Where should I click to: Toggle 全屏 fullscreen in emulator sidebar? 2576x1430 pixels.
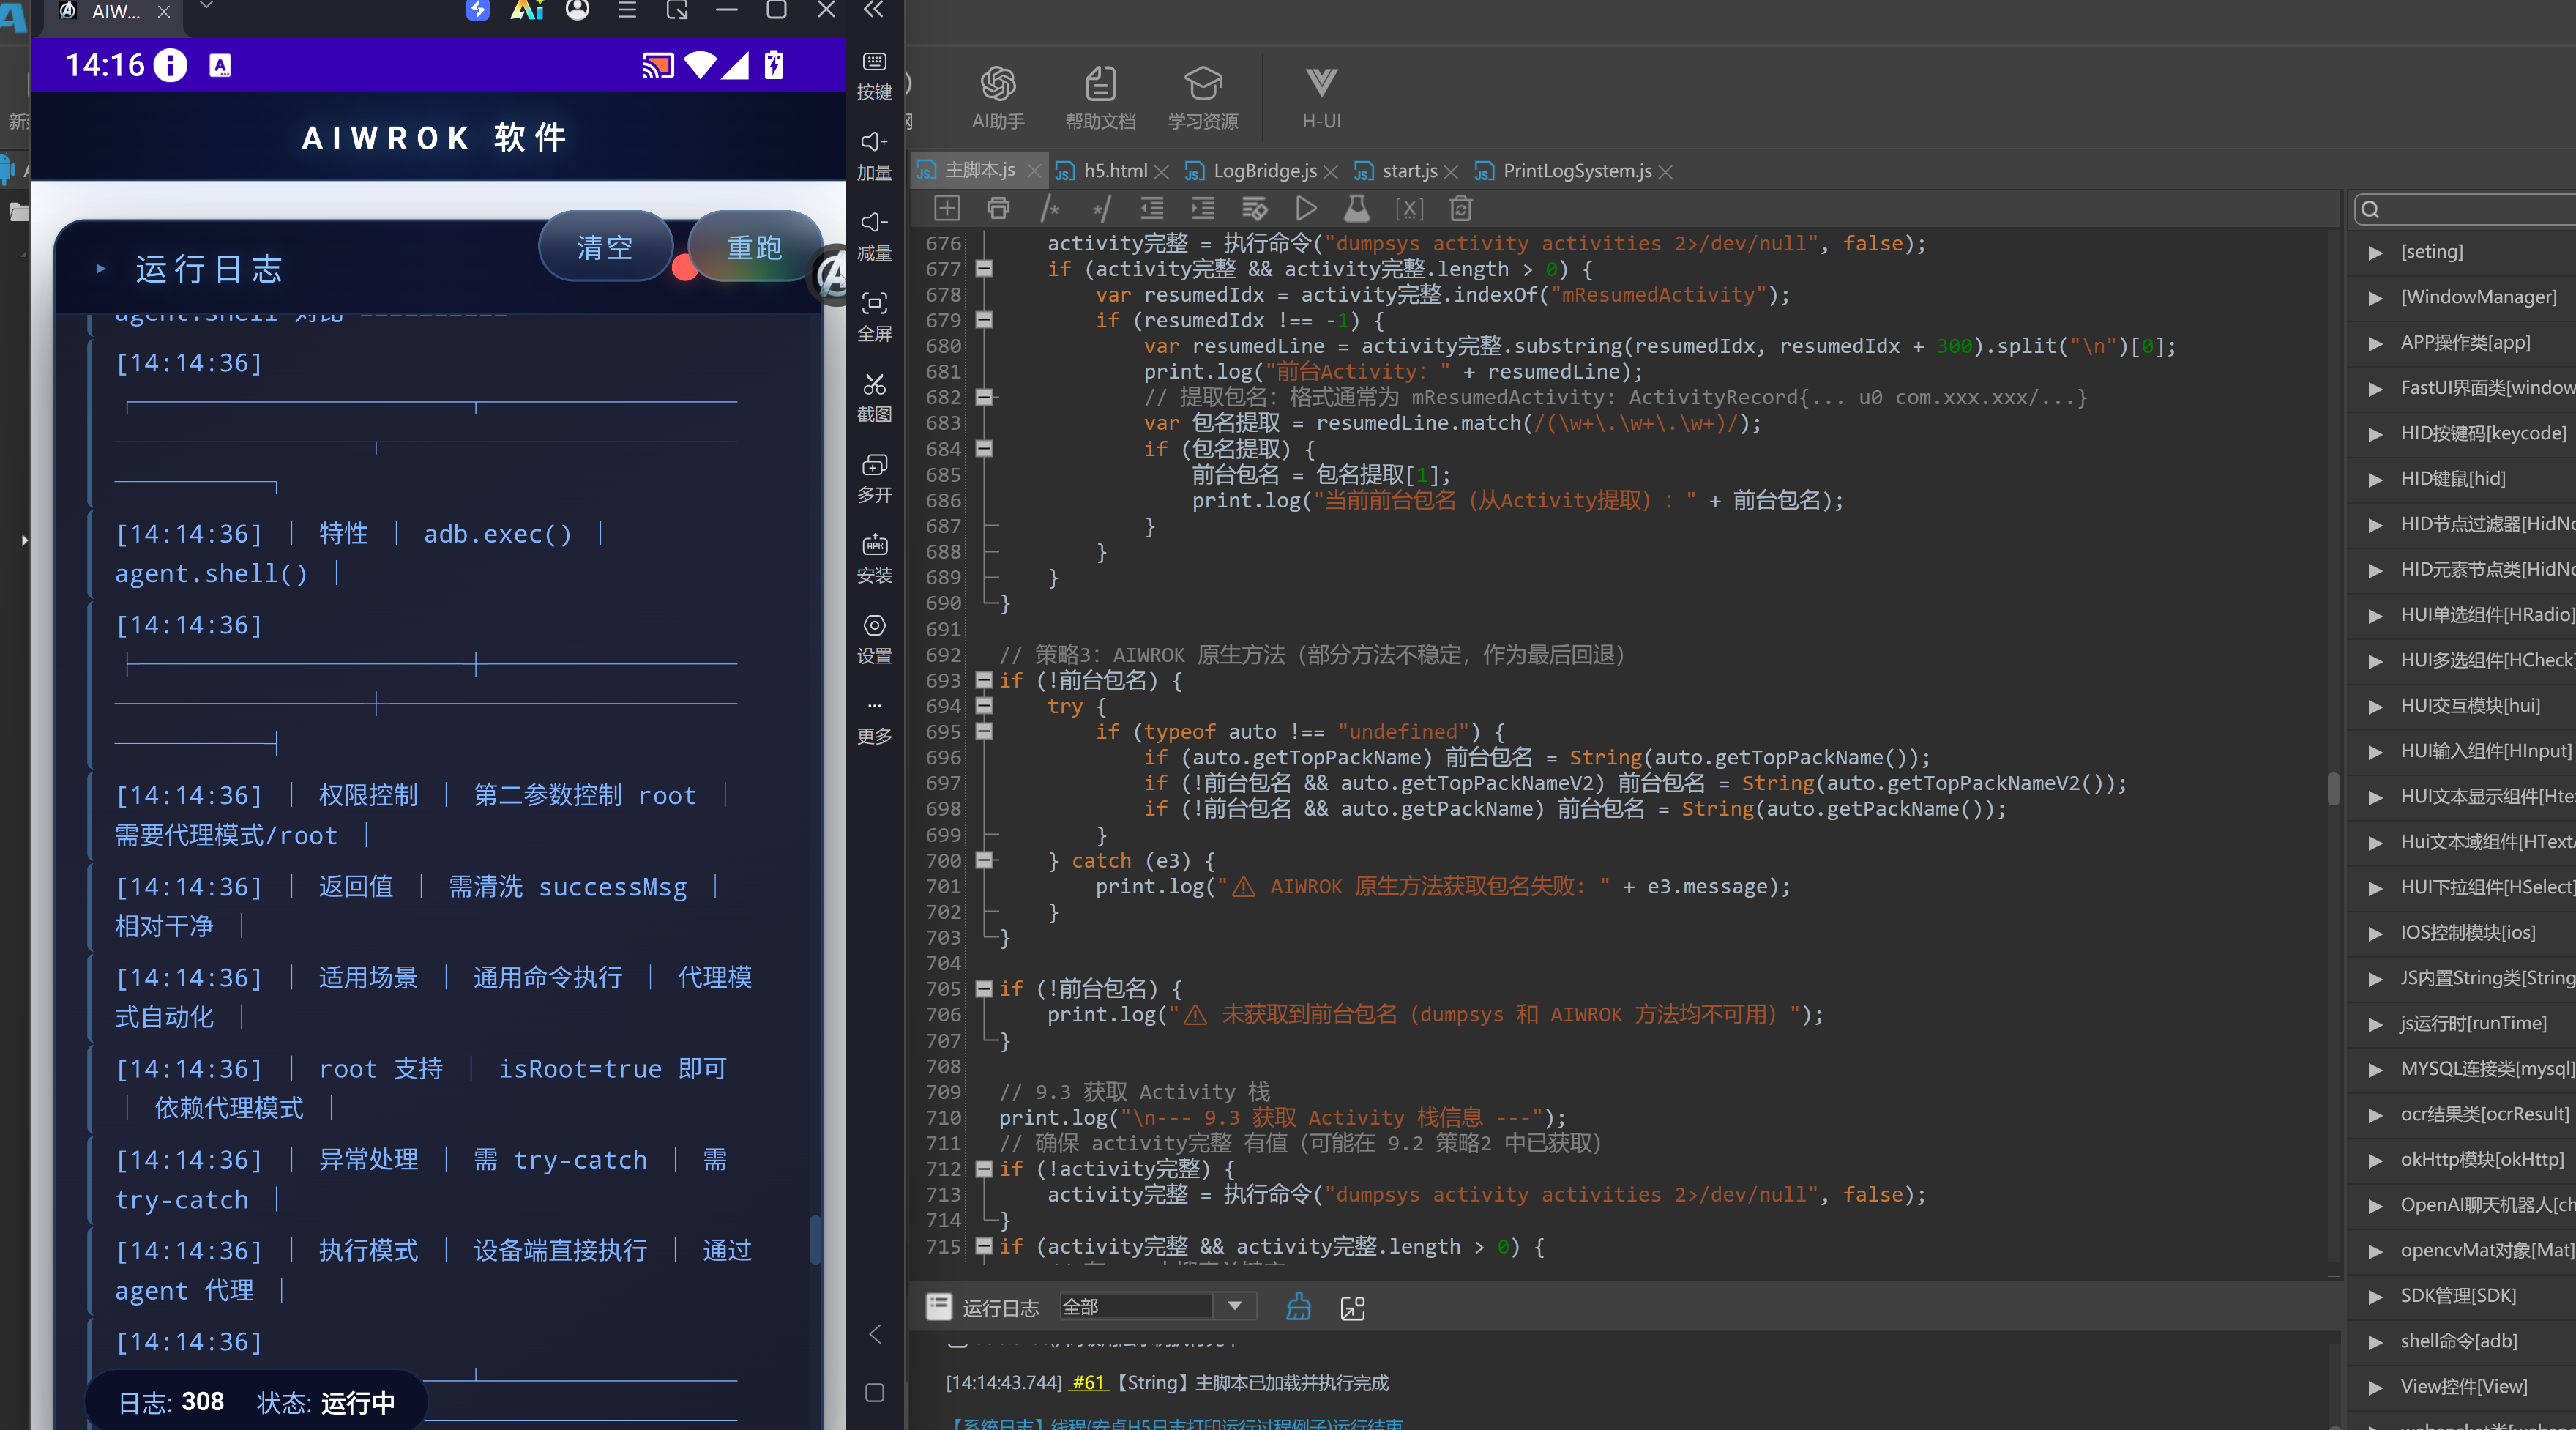[x=874, y=317]
